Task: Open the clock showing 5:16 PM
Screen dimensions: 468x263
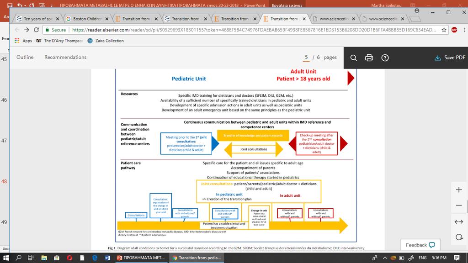Action: pyautogui.click(x=439, y=258)
